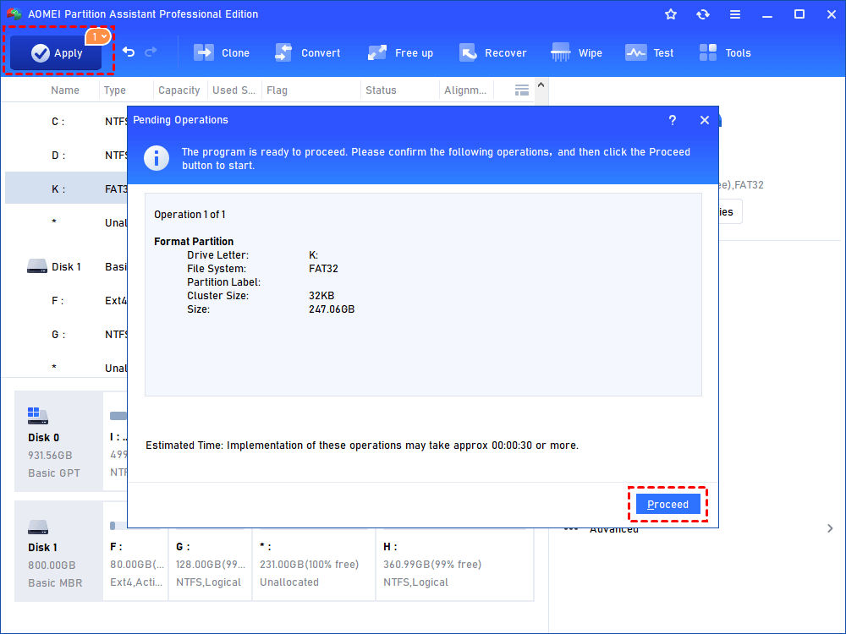This screenshot has height=634, width=846.
Task: Select the C: partition row
Action: point(66,121)
